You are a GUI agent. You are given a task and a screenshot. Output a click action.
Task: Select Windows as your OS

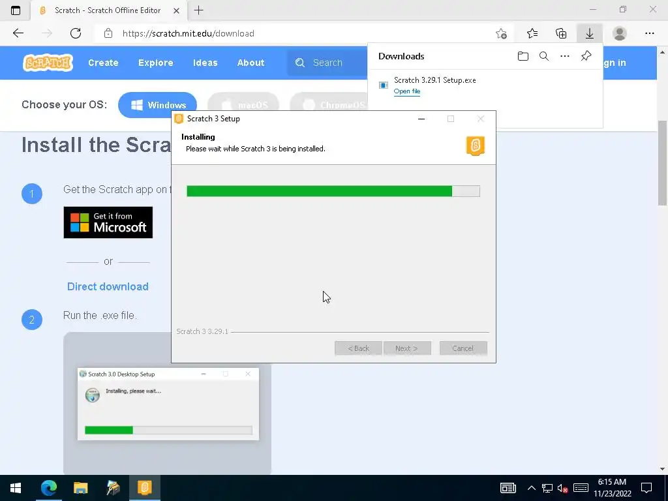coord(157,105)
